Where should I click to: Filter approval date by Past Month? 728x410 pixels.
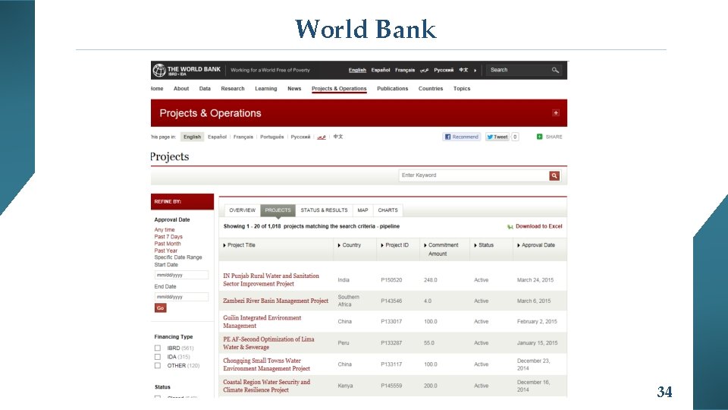pos(167,244)
